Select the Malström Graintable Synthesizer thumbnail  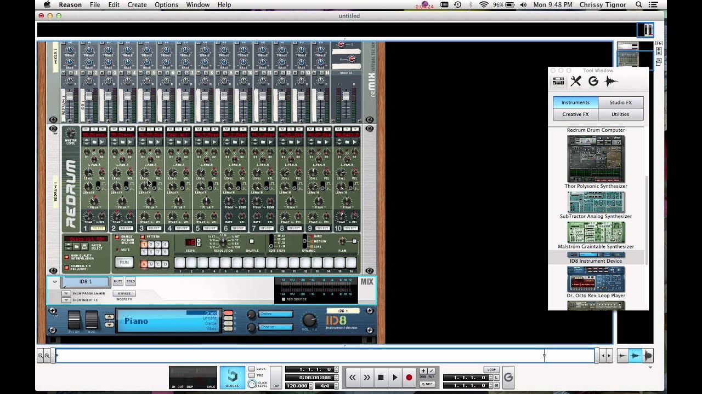click(596, 232)
